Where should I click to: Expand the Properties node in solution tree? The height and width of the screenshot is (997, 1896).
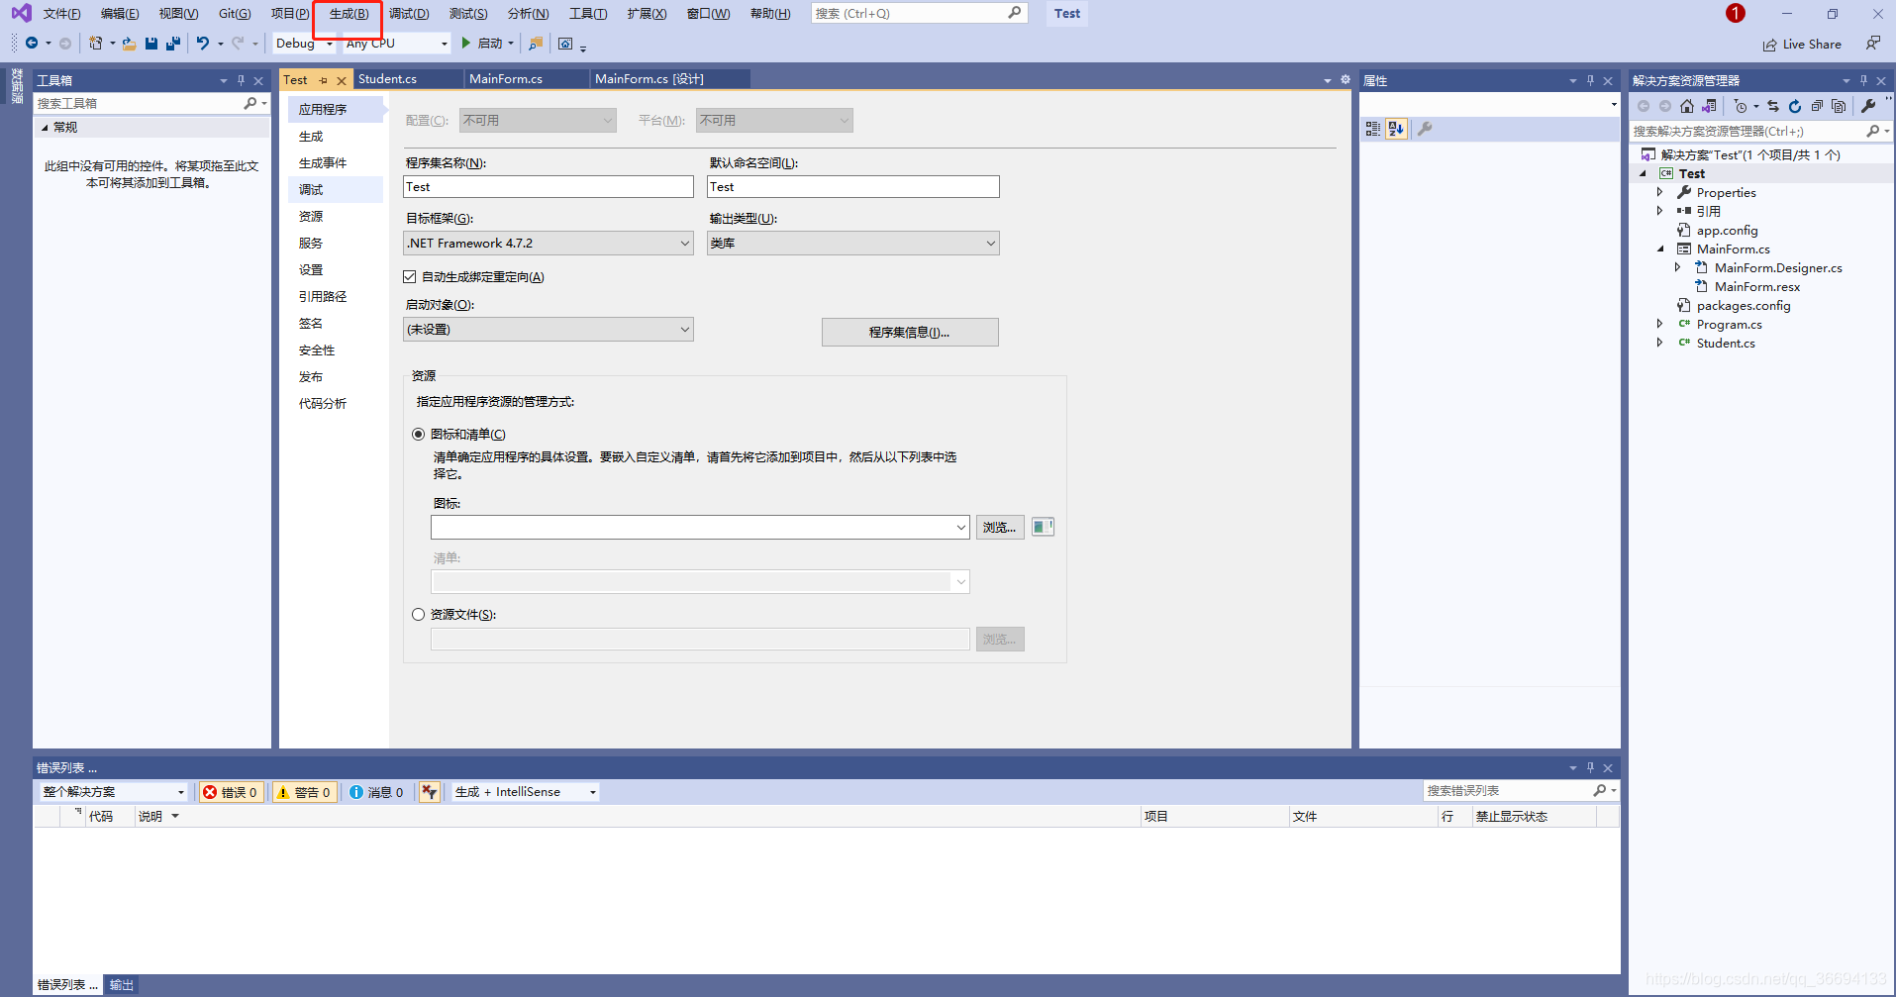pos(1660,193)
